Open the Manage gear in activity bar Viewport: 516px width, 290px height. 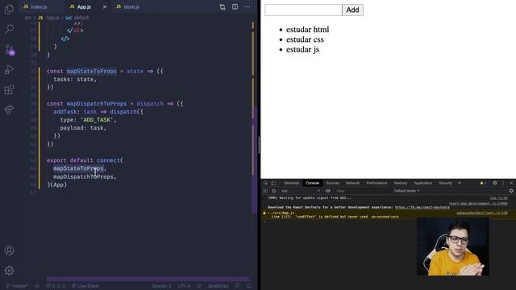pos(9,271)
